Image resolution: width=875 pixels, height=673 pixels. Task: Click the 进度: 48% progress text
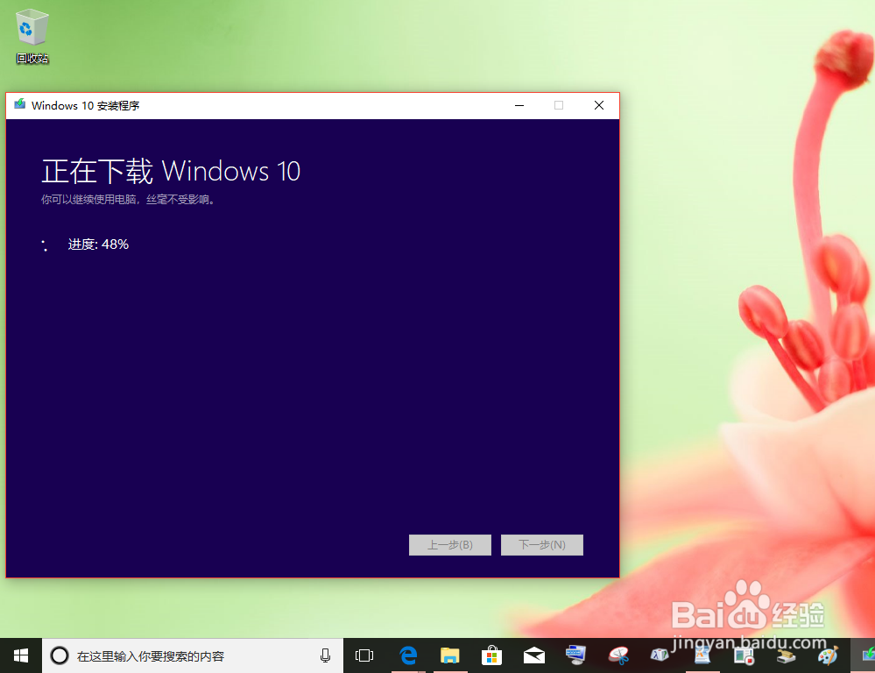(x=98, y=244)
